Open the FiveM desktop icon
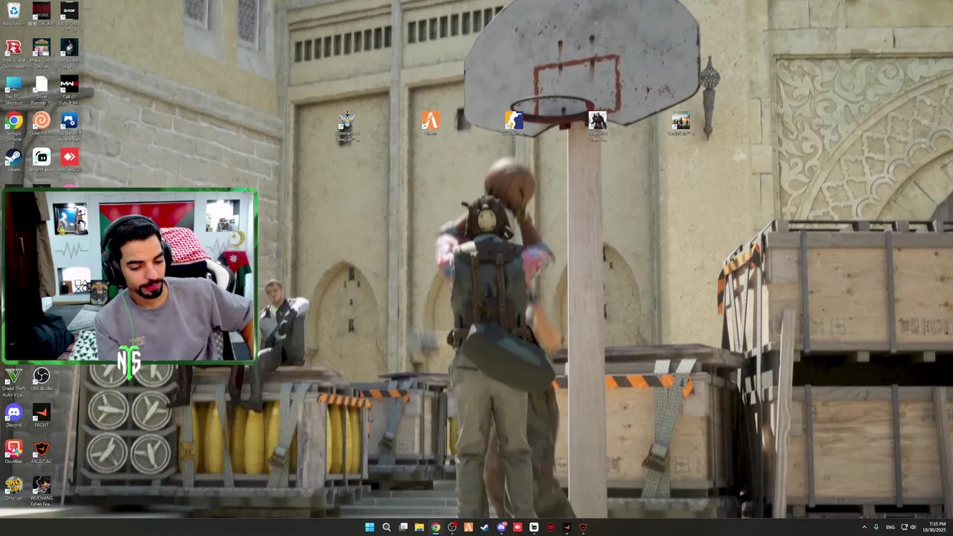The height and width of the screenshot is (536, 953). click(x=430, y=124)
